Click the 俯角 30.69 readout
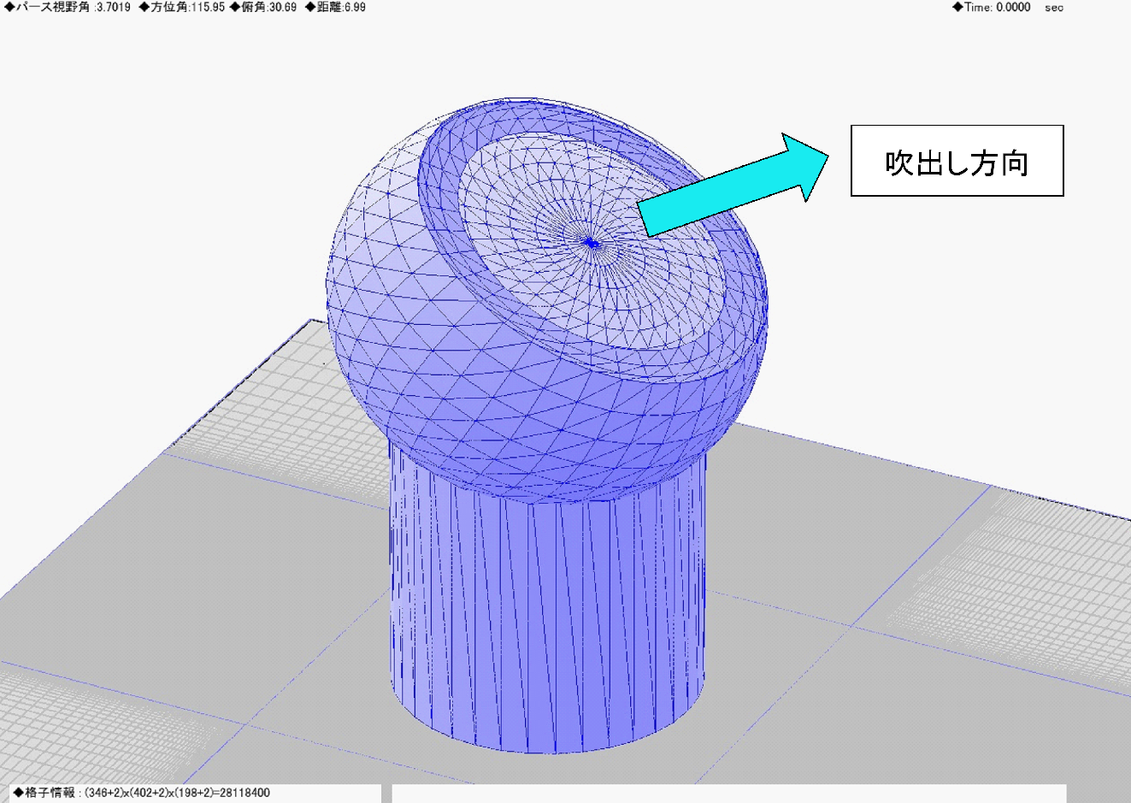This screenshot has width=1131, height=803. click(263, 7)
